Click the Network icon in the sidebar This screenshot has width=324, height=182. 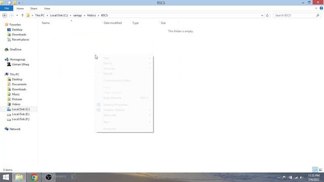click(7, 129)
